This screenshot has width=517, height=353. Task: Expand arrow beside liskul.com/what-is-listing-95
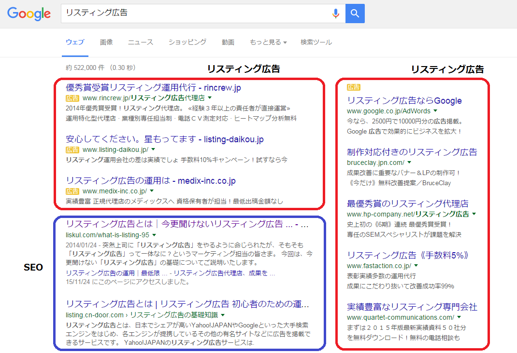tap(154, 235)
